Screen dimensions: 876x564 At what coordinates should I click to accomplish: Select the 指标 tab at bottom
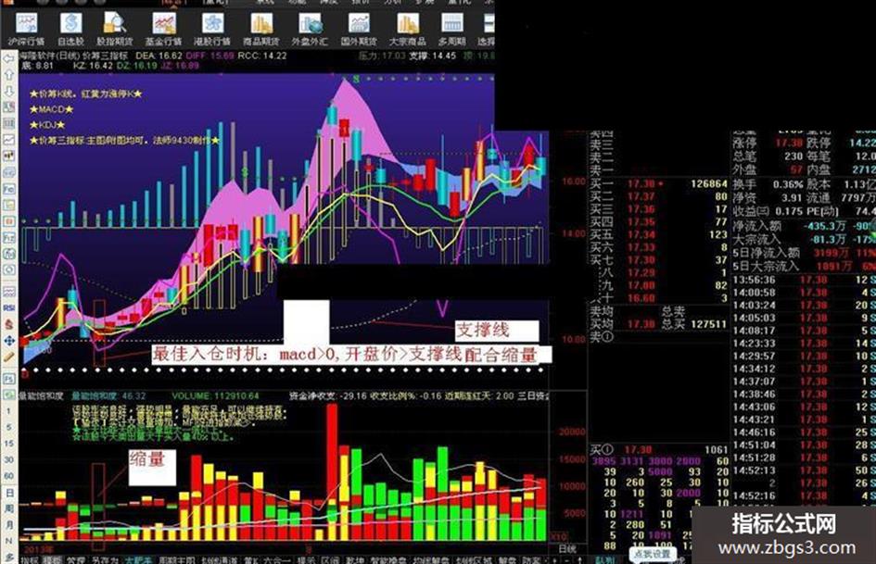tap(29, 559)
